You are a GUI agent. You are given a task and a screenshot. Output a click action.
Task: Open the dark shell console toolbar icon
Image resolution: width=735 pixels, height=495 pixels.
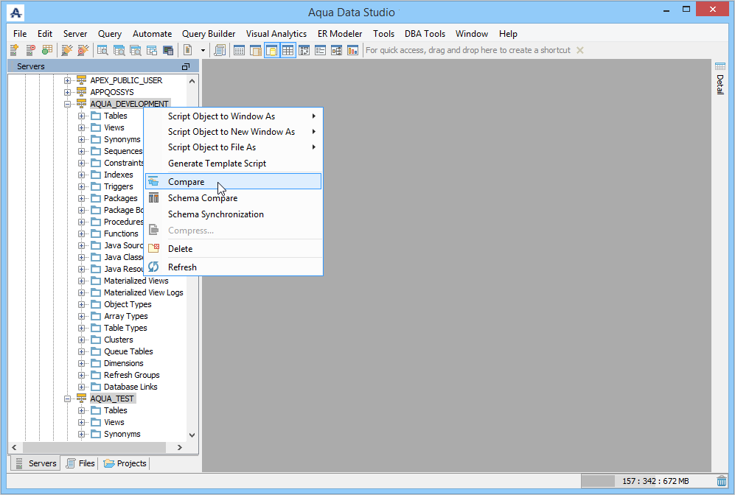(168, 50)
